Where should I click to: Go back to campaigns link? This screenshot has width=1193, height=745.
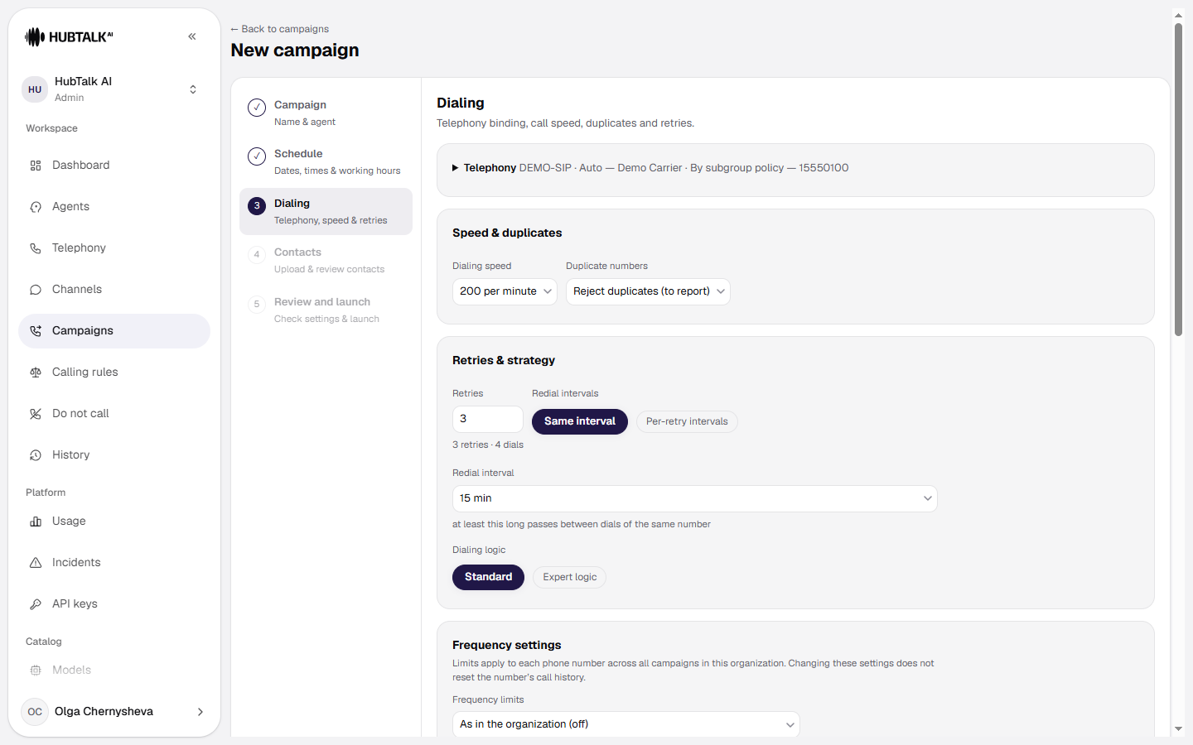[280, 29]
